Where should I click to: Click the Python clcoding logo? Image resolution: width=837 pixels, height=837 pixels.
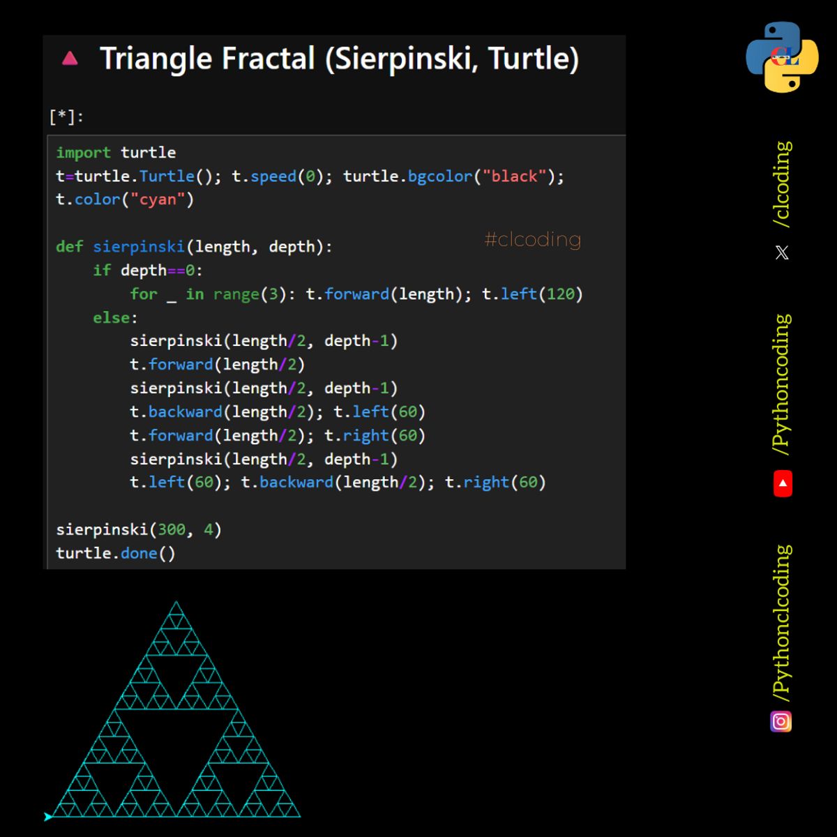781,54
